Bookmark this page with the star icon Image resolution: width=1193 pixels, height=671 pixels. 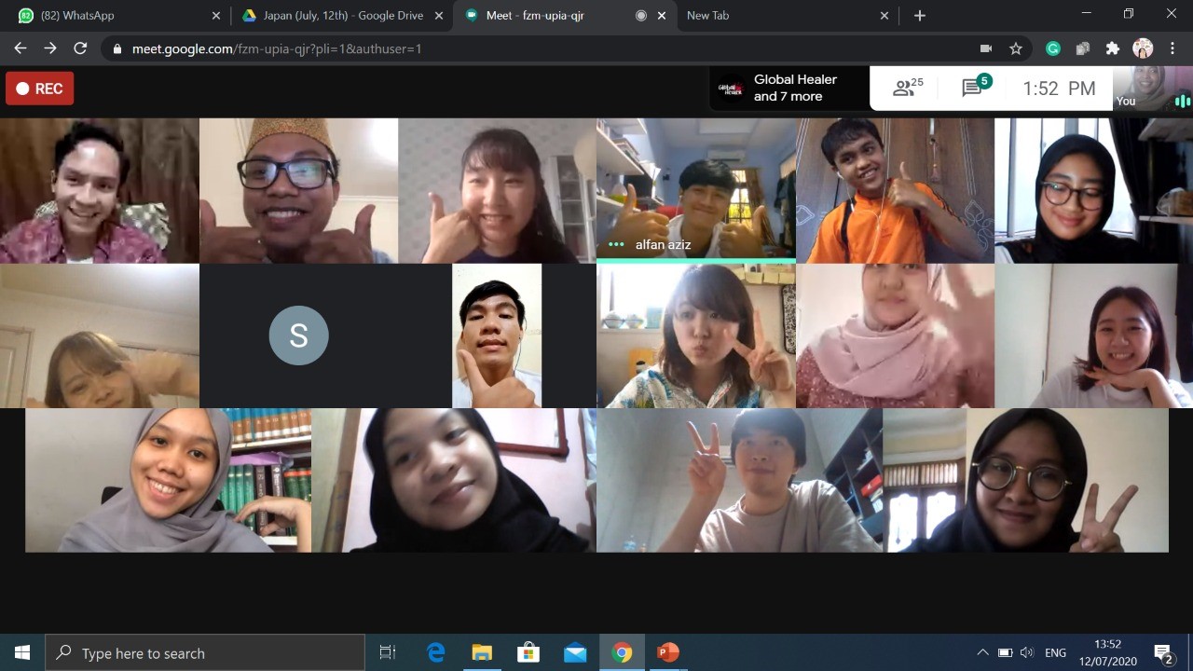1016,48
